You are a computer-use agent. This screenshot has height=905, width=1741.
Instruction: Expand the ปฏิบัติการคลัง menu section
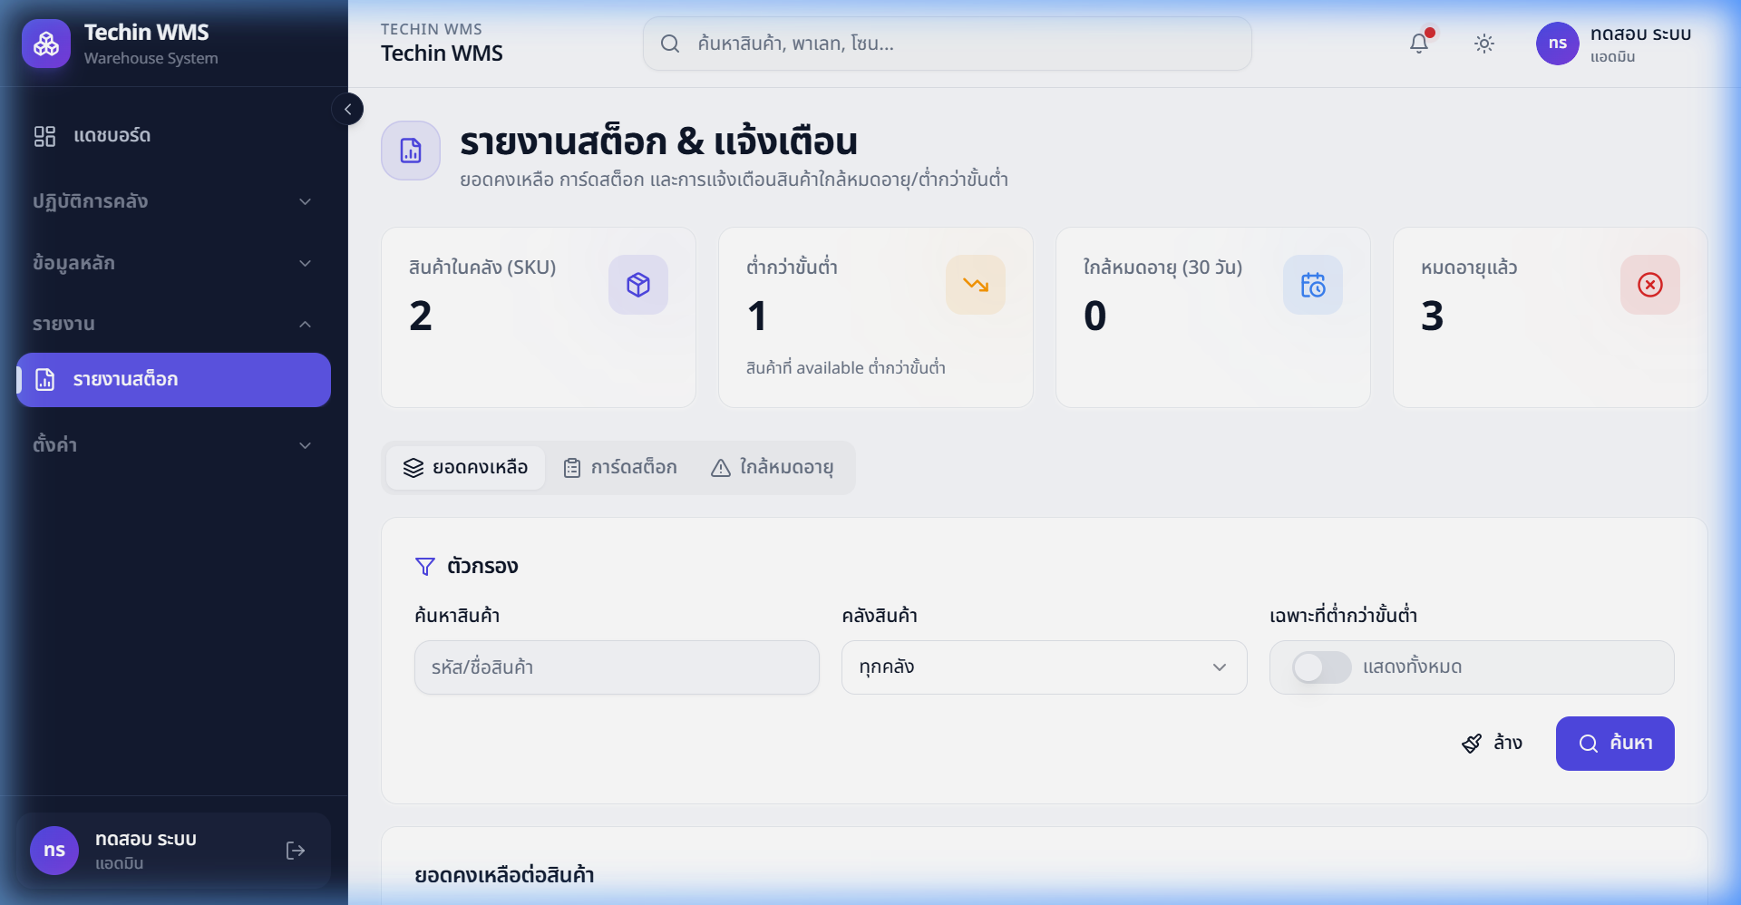point(174,201)
